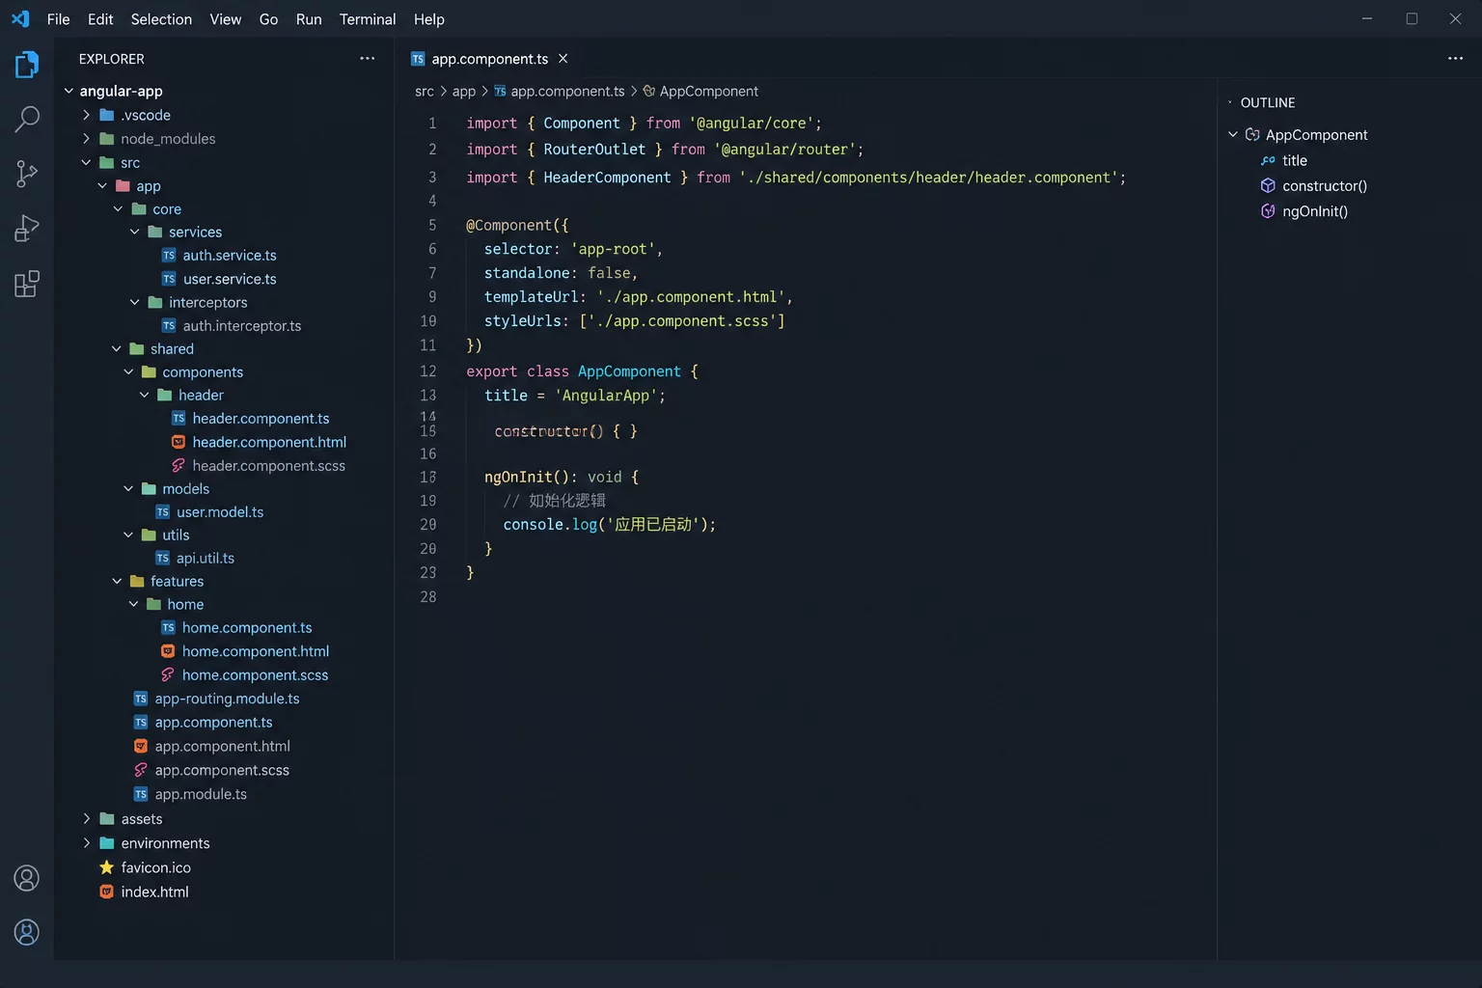
Task: Collapse the interceptors folder
Action: coord(135,302)
